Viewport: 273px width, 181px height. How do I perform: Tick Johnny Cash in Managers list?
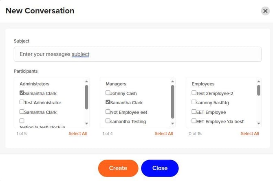coord(108,93)
